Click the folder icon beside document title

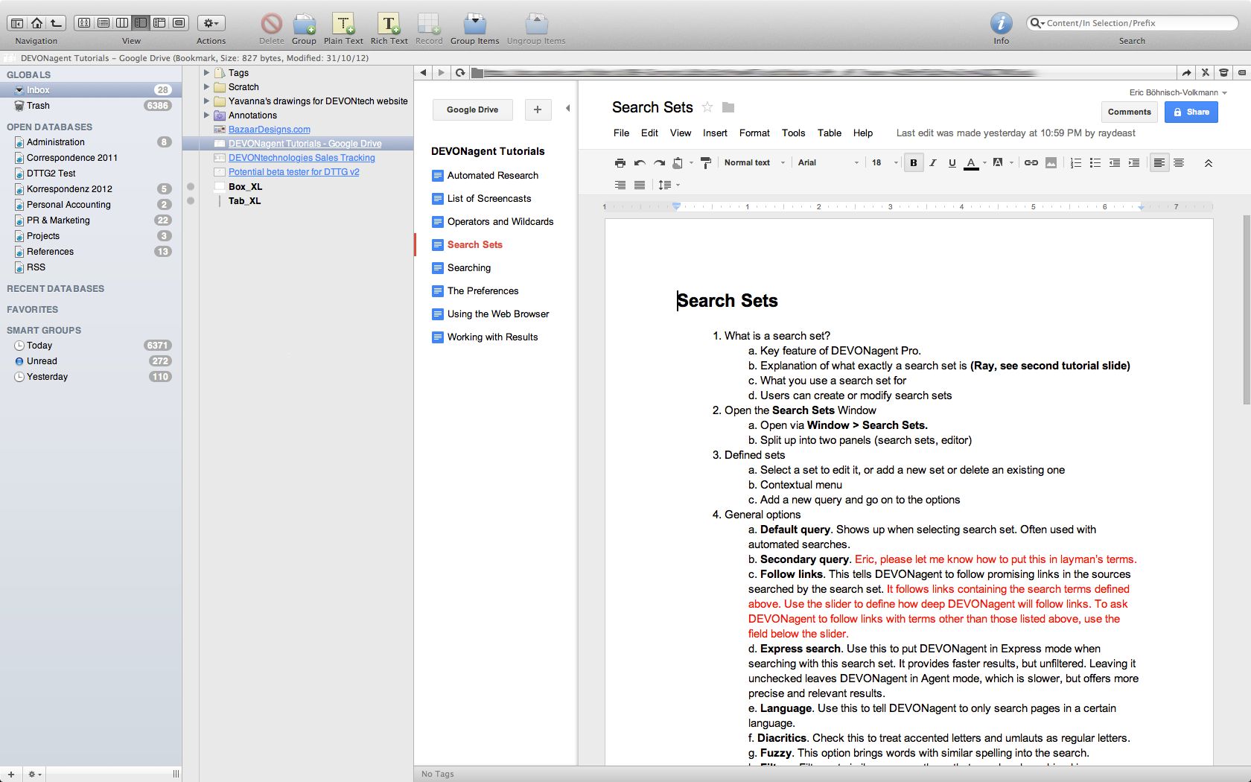pyautogui.click(x=728, y=107)
